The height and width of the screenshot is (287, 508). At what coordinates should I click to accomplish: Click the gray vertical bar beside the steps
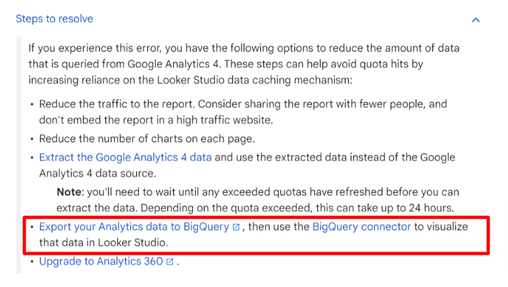point(18,155)
